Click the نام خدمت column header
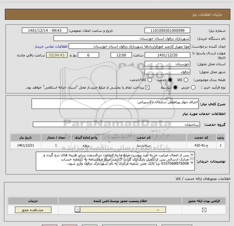The width and height of the screenshot is (234, 226). 143,137
